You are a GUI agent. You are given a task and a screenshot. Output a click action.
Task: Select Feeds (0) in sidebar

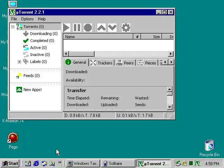point(31,76)
